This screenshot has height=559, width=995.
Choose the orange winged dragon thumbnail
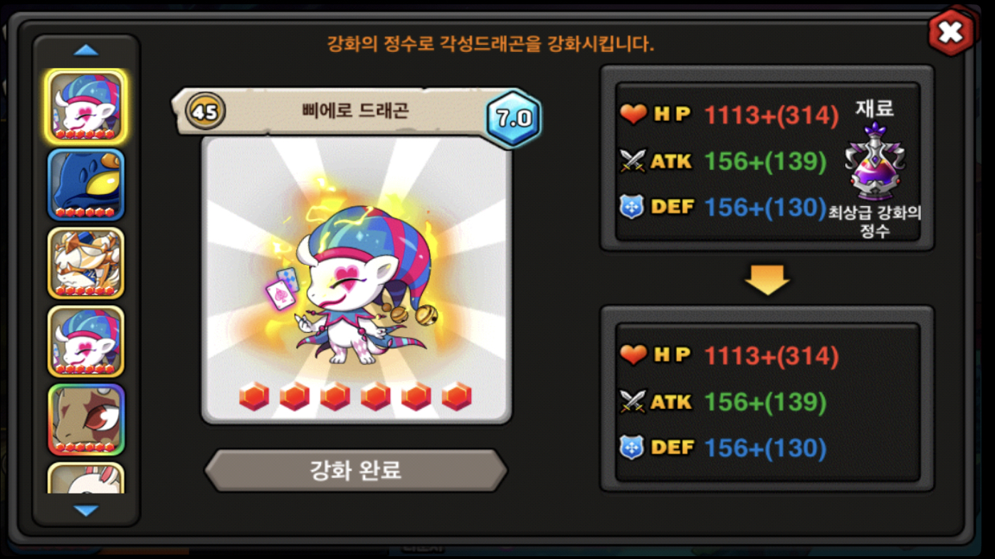(x=86, y=262)
